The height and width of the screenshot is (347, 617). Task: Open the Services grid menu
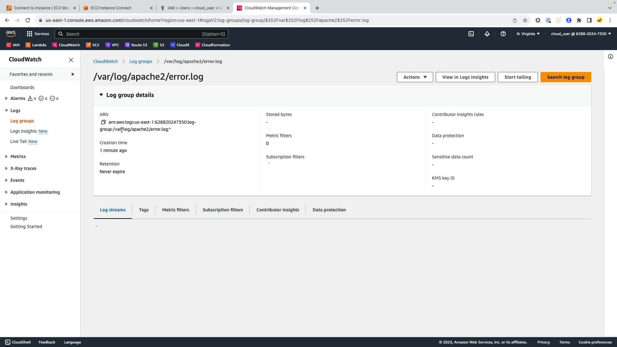38,34
